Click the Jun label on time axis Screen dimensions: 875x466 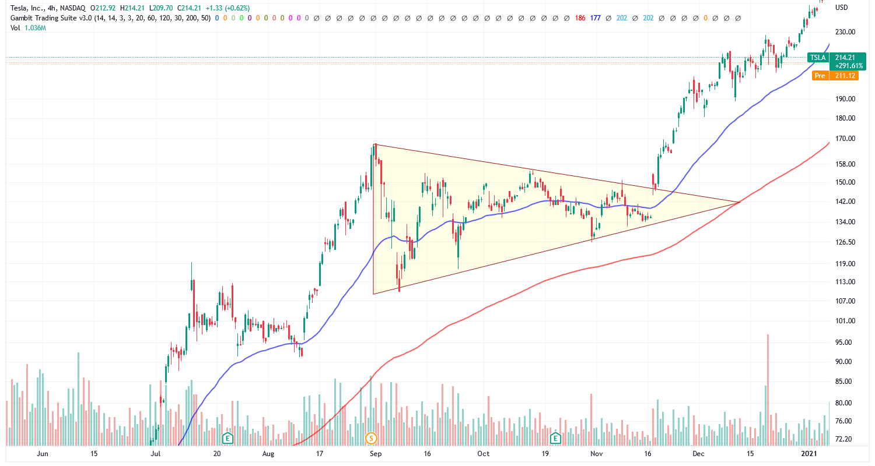[42, 453]
